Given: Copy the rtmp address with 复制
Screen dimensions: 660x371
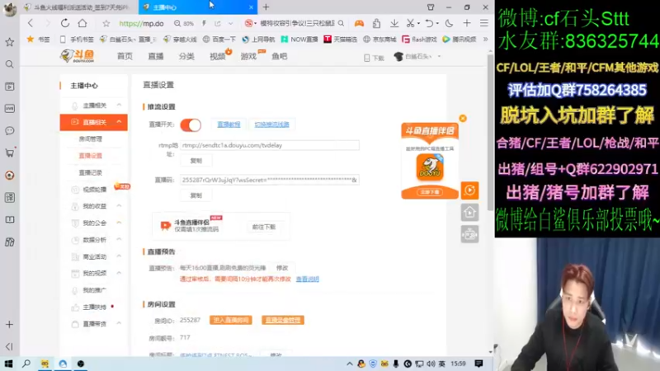Looking at the screenshot, I should click(x=196, y=161).
